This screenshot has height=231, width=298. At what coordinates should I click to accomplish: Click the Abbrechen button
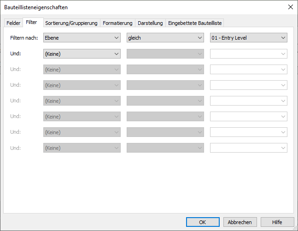click(x=240, y=222)
